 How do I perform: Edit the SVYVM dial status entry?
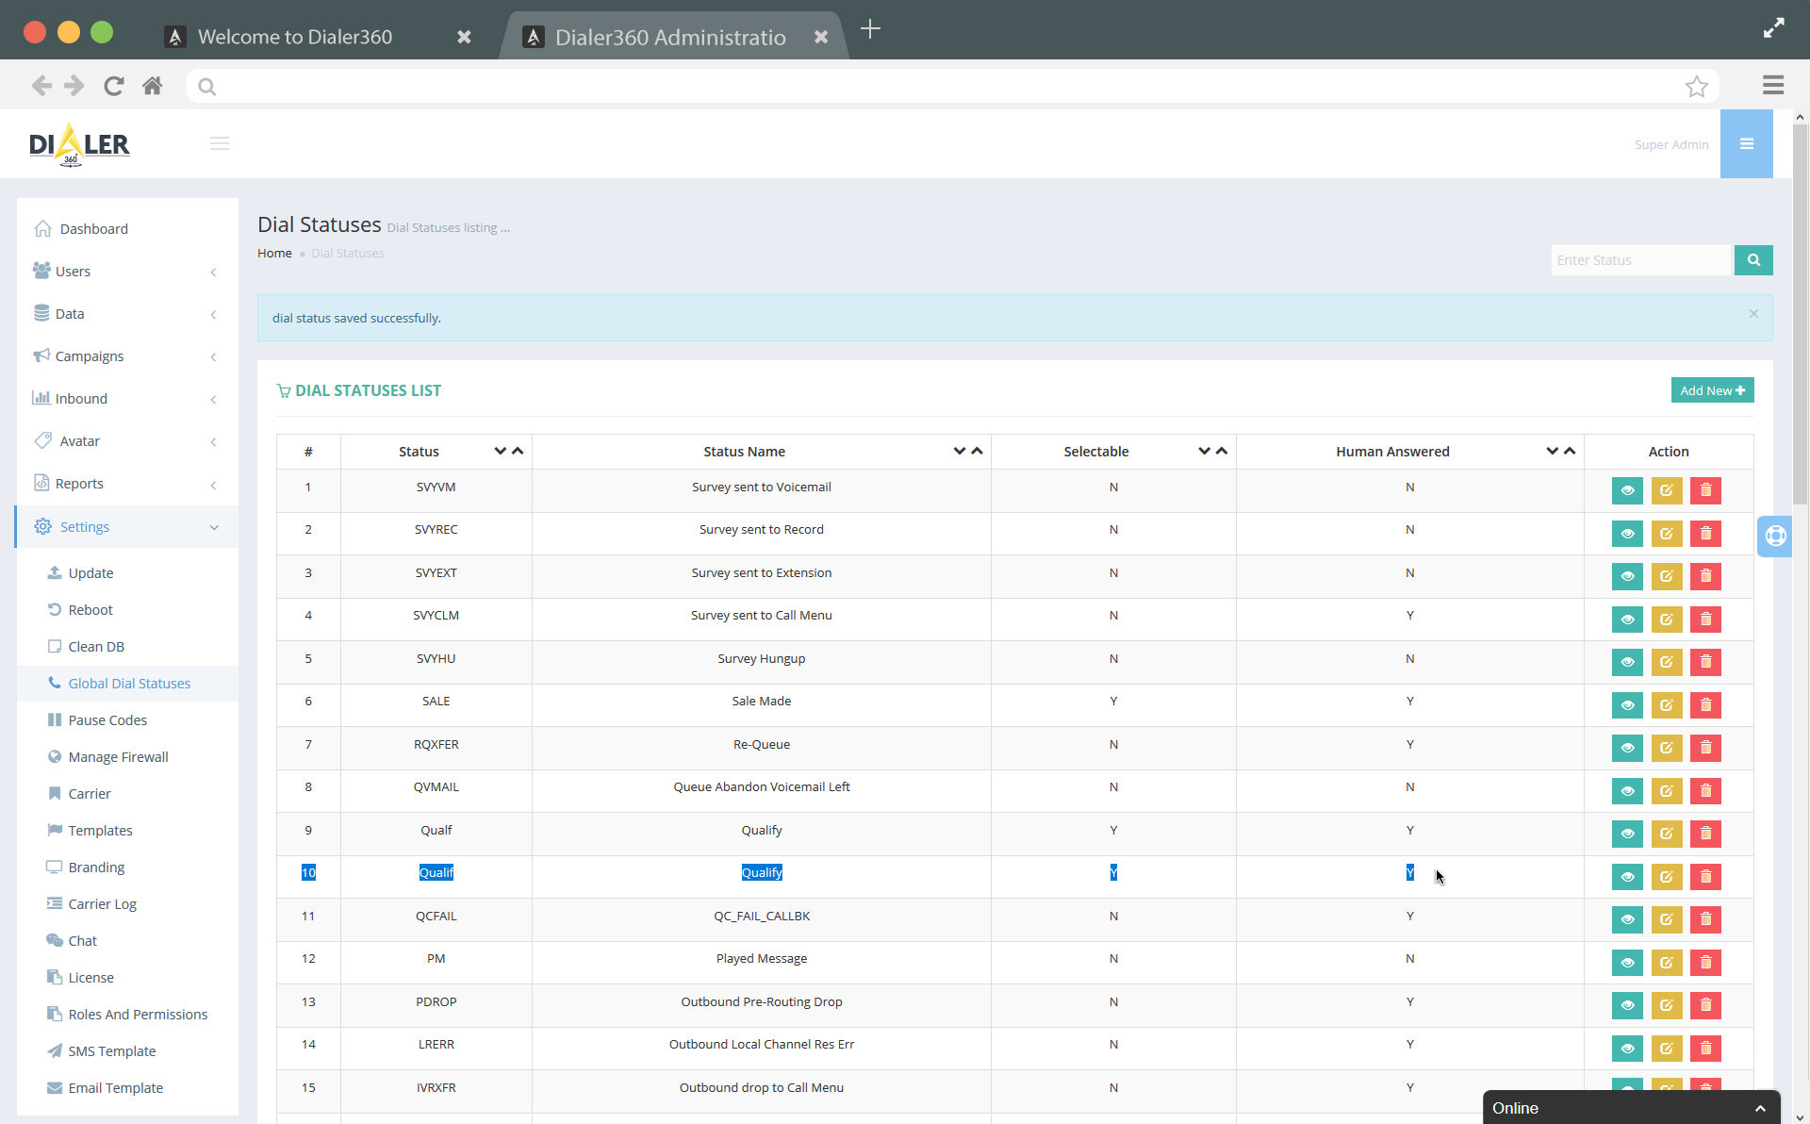(x=1667, y=490)
